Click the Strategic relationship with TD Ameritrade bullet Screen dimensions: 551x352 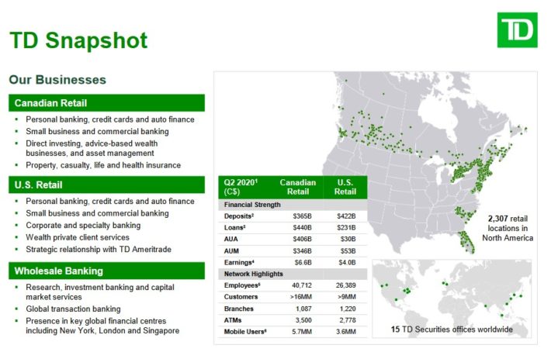[x=98, y=248]
